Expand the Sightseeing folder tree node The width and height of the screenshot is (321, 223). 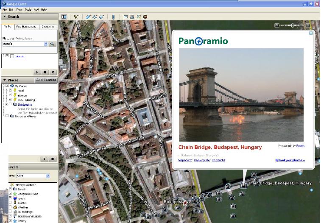[7, 104]
